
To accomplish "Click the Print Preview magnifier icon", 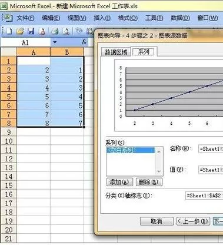I will point(66,31).
